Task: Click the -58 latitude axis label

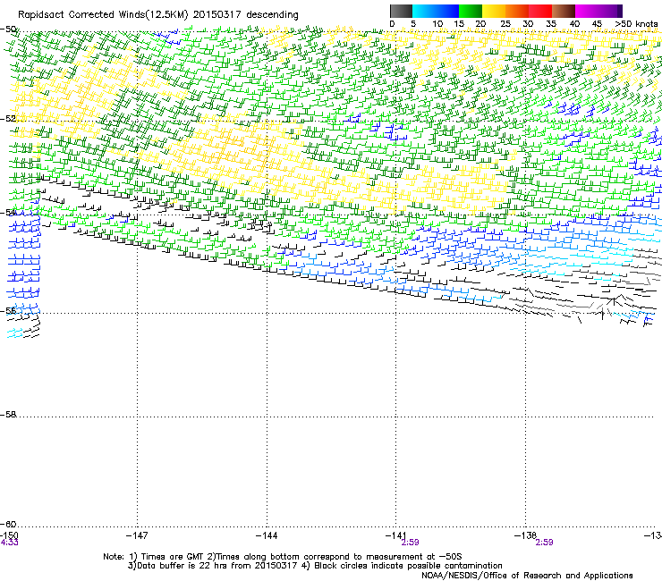Action: pyautogui.click(x=8, y=415)
